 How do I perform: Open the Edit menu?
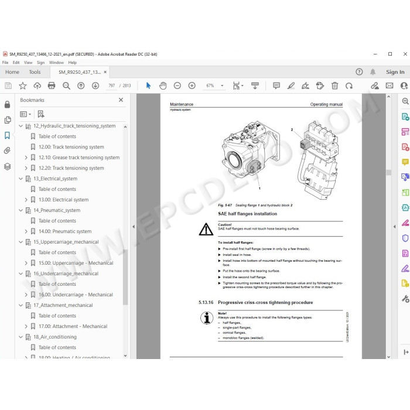click(16, 63)
